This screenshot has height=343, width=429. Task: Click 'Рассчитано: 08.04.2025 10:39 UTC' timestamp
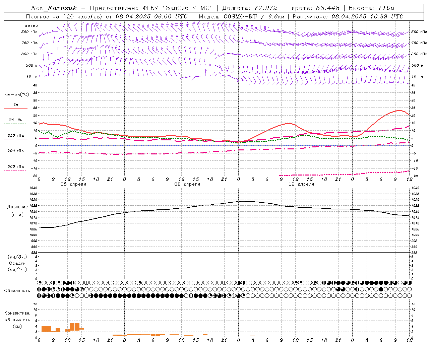(348, 16)
